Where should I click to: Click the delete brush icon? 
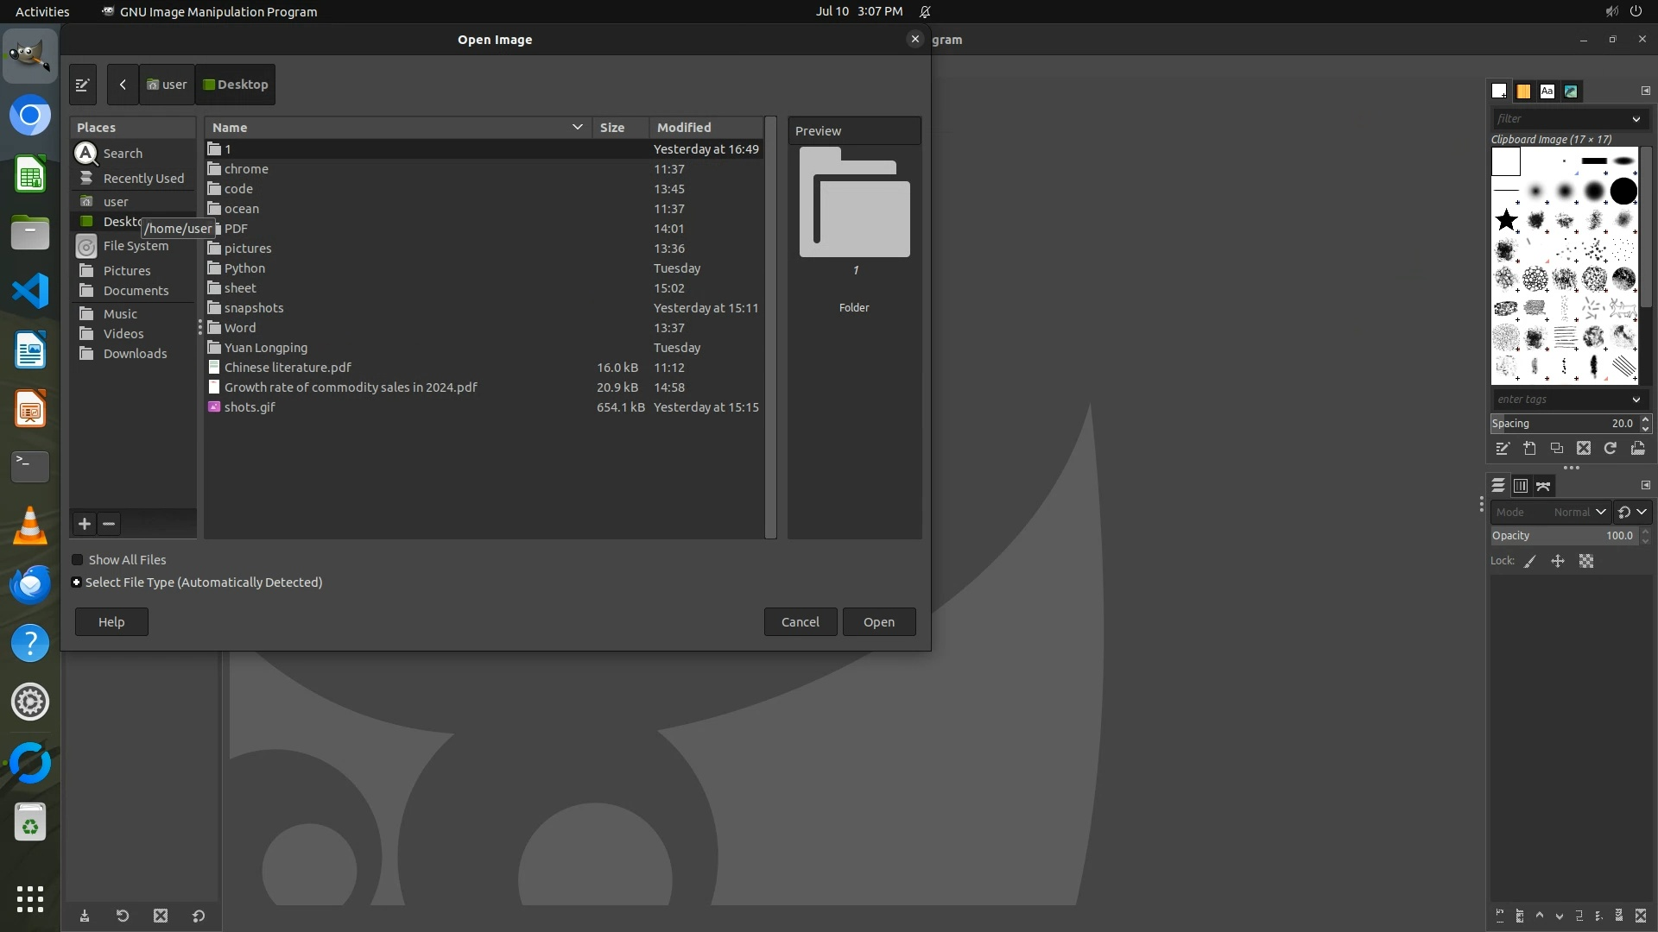coord(1583,449)
